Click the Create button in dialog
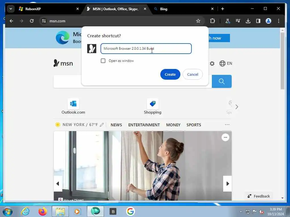 (x=170, y=74)
